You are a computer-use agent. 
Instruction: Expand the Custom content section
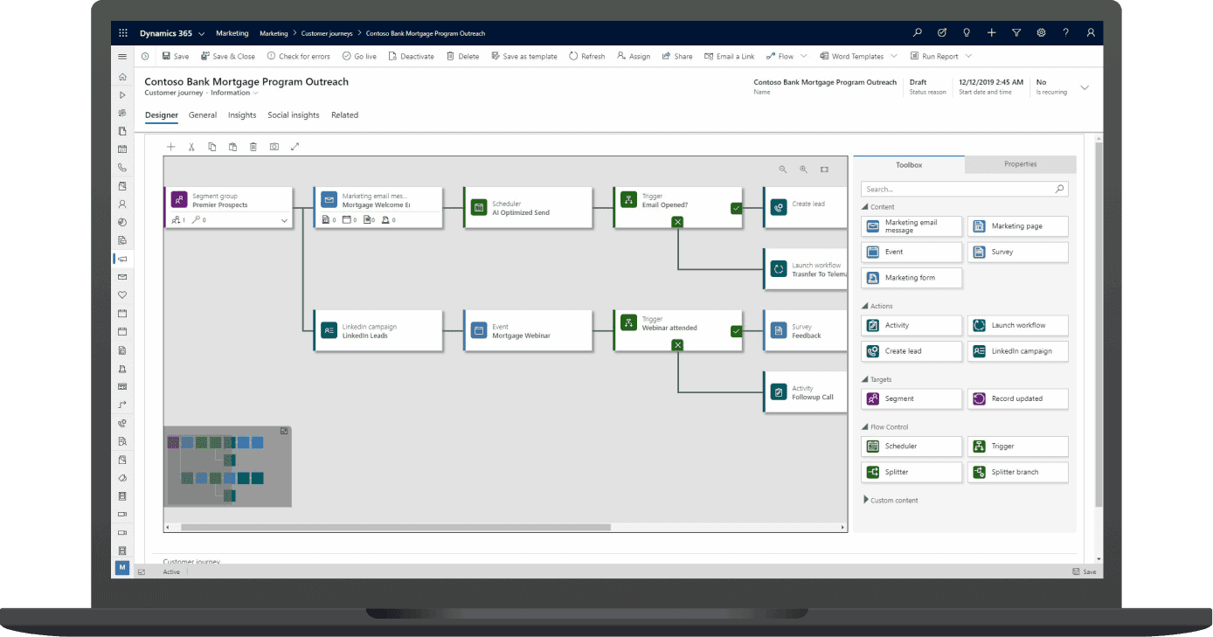[x=866, y=500]
